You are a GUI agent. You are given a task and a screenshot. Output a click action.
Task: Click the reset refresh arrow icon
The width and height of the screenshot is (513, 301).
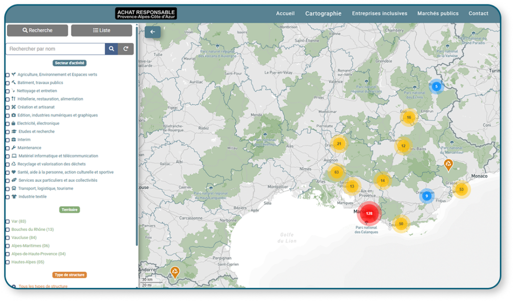126,49
